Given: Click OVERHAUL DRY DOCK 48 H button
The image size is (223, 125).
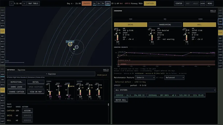Looking at the screenshot, I should coord(176,95).
